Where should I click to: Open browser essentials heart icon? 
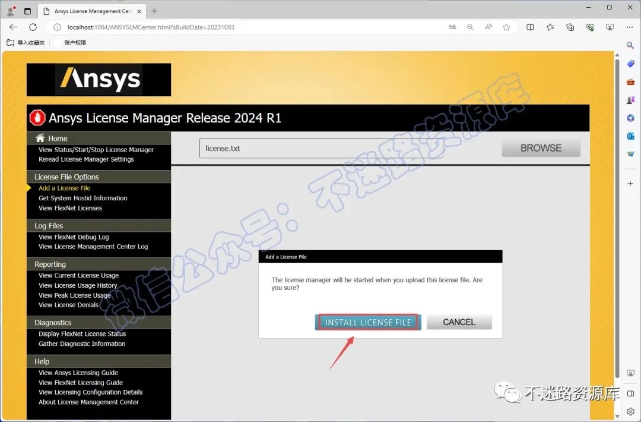pyautogui.click(x=590, y=27)
